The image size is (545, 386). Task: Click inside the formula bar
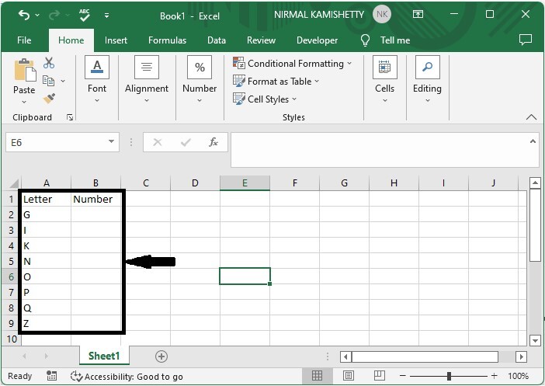pyautogui.click(x=379, y=150)
